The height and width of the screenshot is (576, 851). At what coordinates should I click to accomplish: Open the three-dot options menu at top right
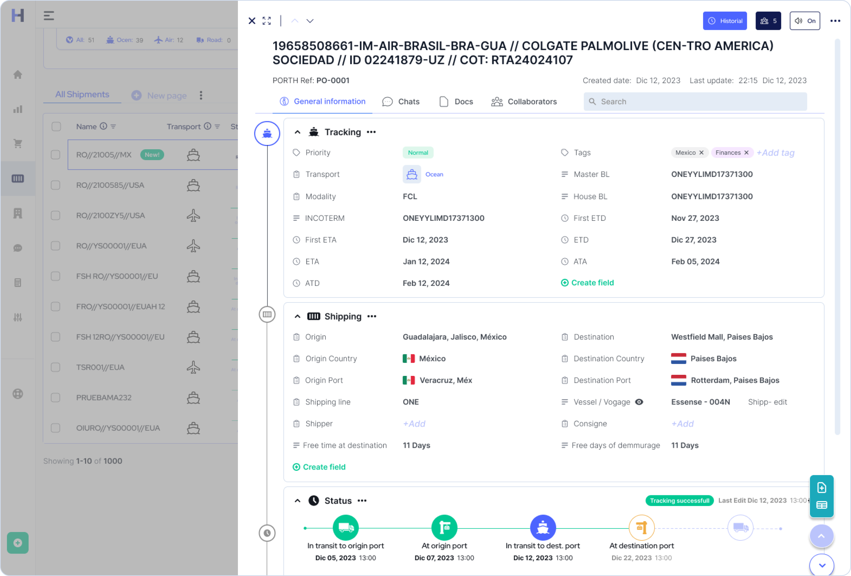[835, 21]
